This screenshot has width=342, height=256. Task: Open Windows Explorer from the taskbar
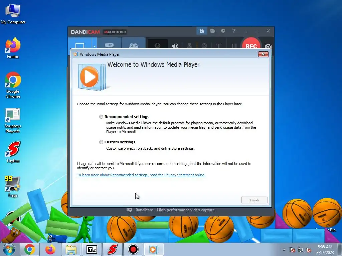71,249
